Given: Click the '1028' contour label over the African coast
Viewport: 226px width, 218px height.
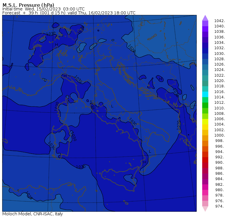Looking at the screenshot, I should click(29, 195).
